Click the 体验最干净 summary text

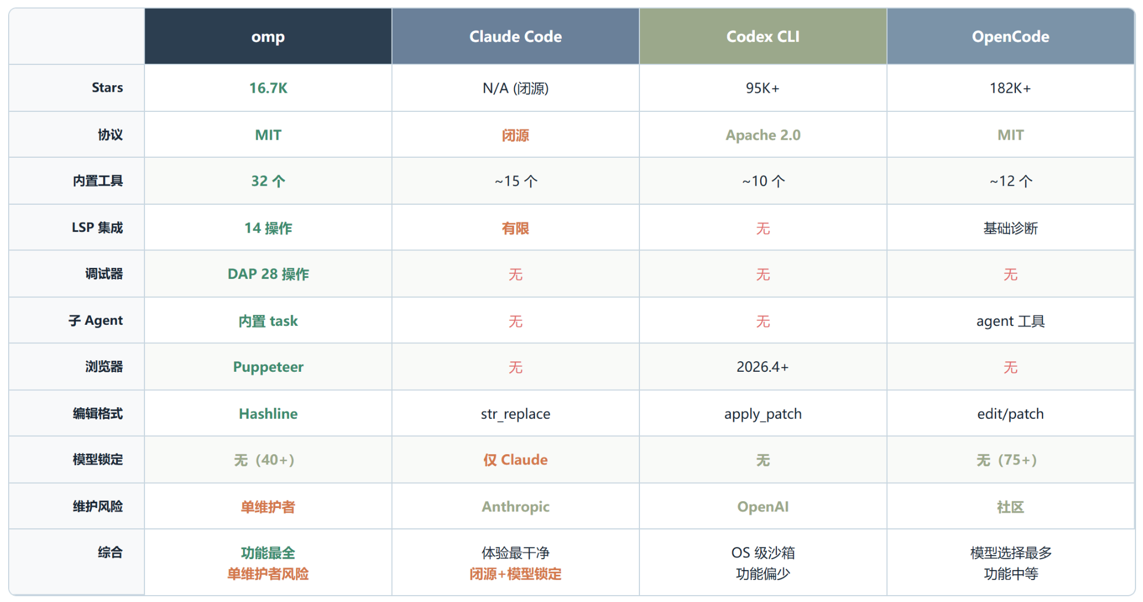(515, 553)
